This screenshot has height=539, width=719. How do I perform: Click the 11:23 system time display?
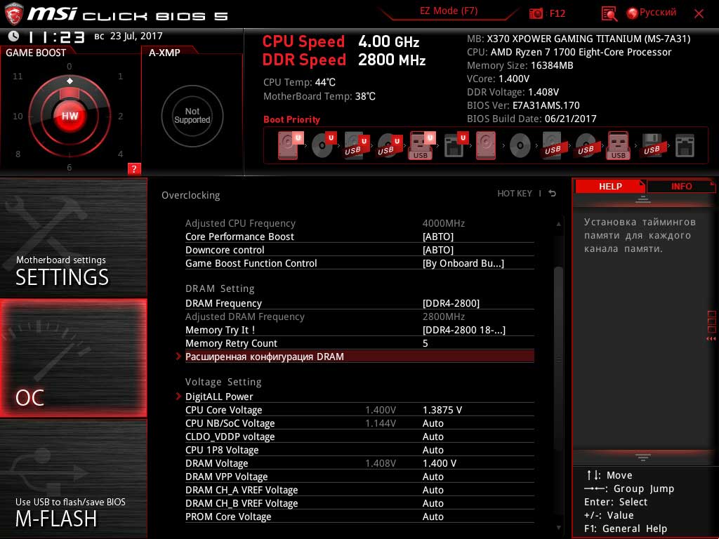(56, 36)
